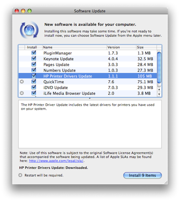180x201 pixels.
Task: Uncheck the PluginManager install checkbox
Action: coord(34,53)
